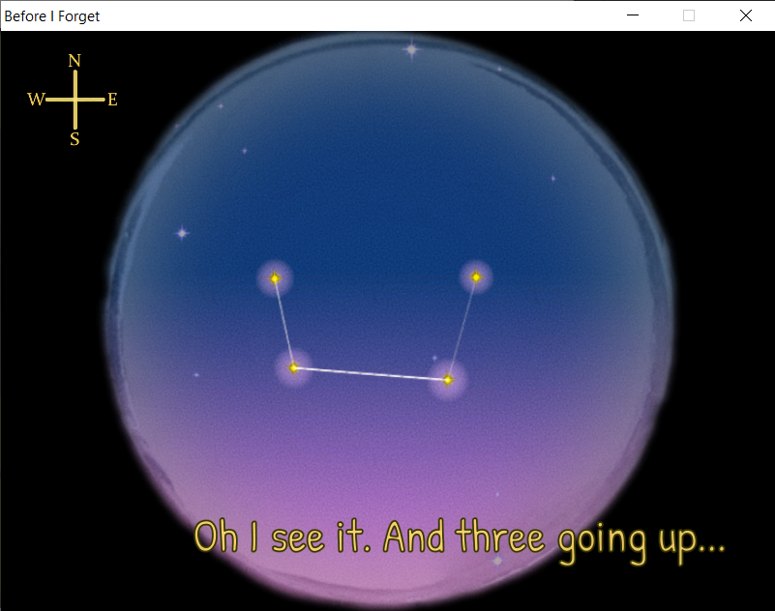Minimize the Before I Forget window
This screenshot has height=611, width=775.
[x=633, y=15]
